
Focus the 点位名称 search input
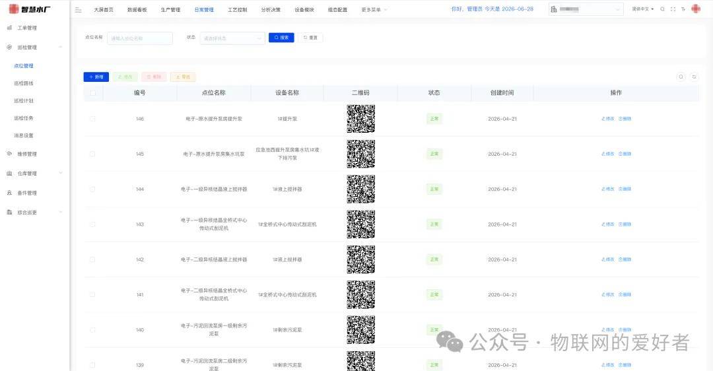click(140, 38)
